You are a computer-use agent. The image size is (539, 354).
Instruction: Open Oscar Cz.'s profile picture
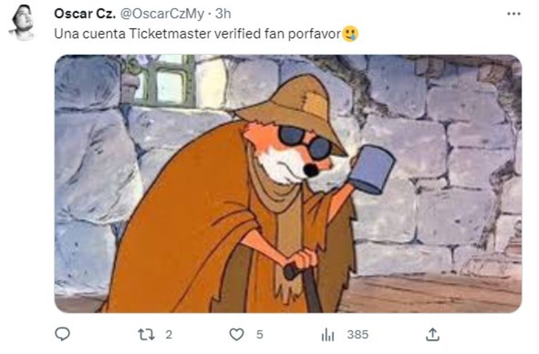click(x=23, y=23)
